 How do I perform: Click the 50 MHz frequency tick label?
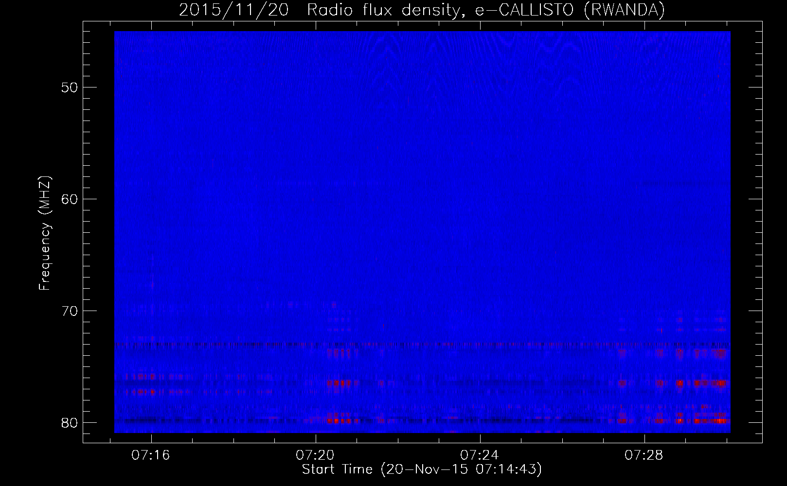70,87
